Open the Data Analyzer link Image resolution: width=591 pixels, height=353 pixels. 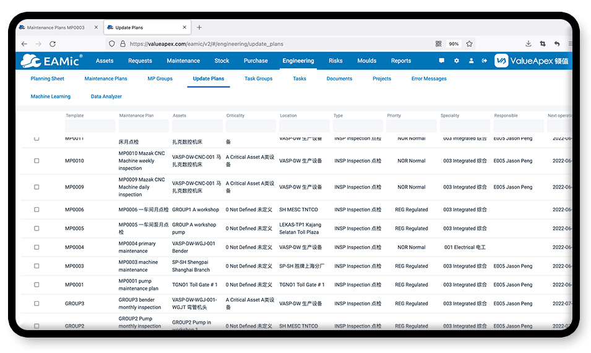pos(106,96)
